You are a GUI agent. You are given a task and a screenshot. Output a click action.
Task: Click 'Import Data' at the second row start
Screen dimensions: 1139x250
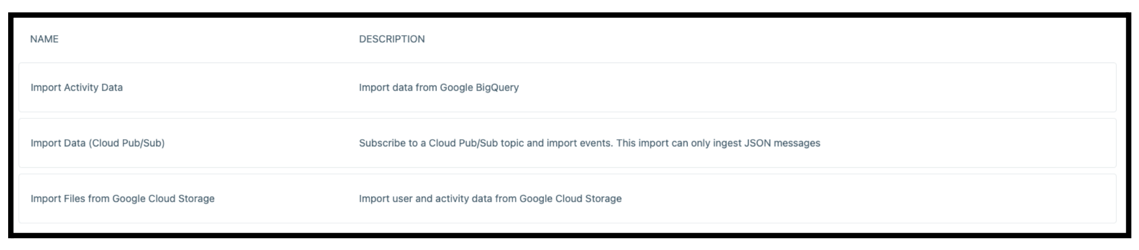tap(58, 143)
